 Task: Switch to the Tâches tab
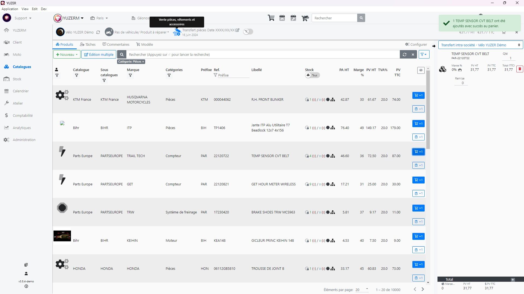(88, 44)
